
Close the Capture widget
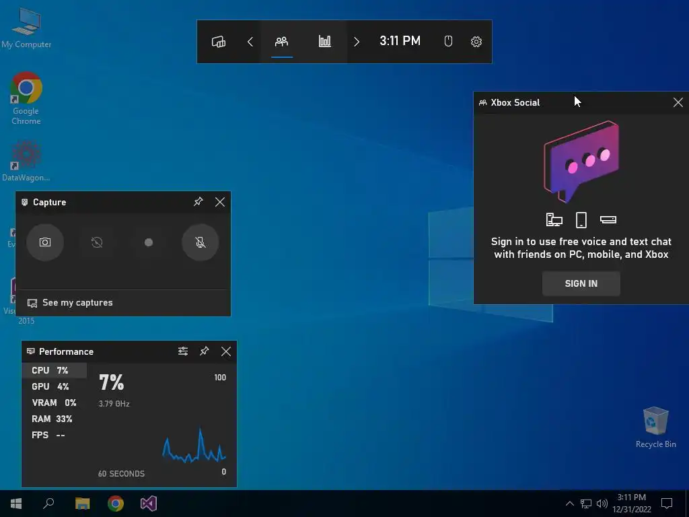220,202
